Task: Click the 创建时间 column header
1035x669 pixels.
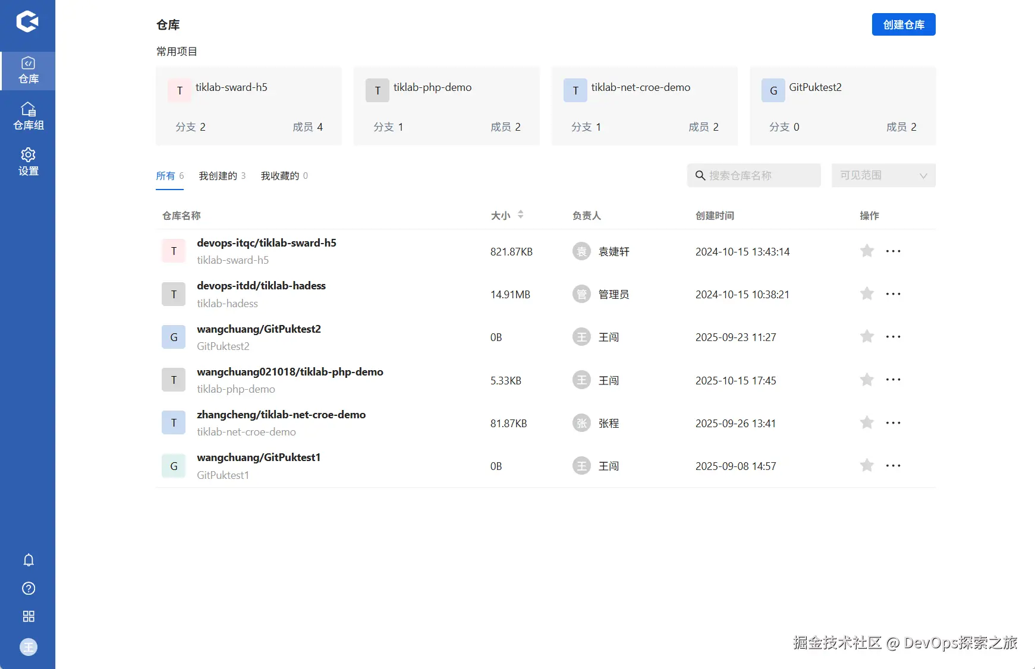Action: click(715, 216)
